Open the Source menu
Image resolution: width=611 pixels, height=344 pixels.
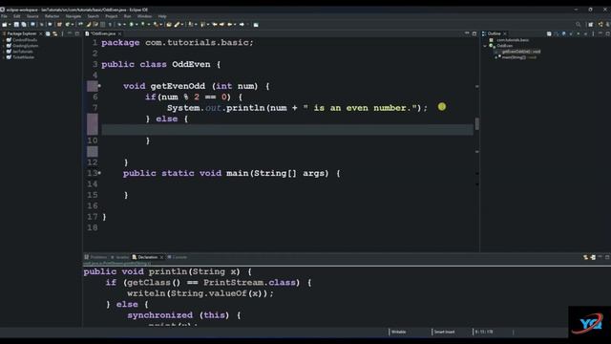click(x=32, y=16)
